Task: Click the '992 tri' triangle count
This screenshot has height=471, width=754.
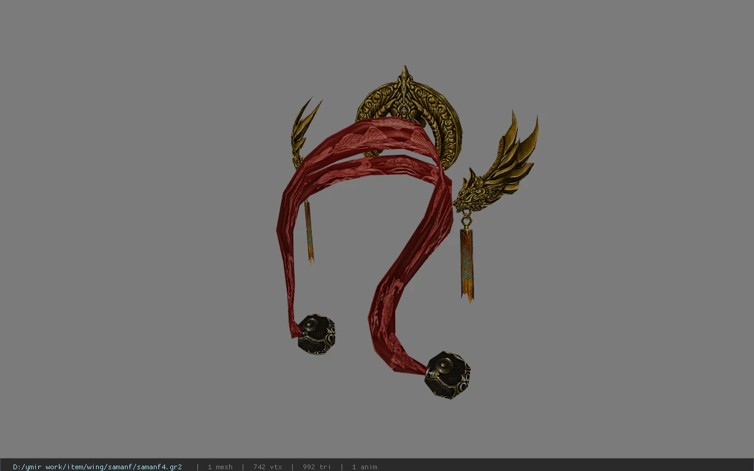Action: pyautogui.click(x=317, y=467)
